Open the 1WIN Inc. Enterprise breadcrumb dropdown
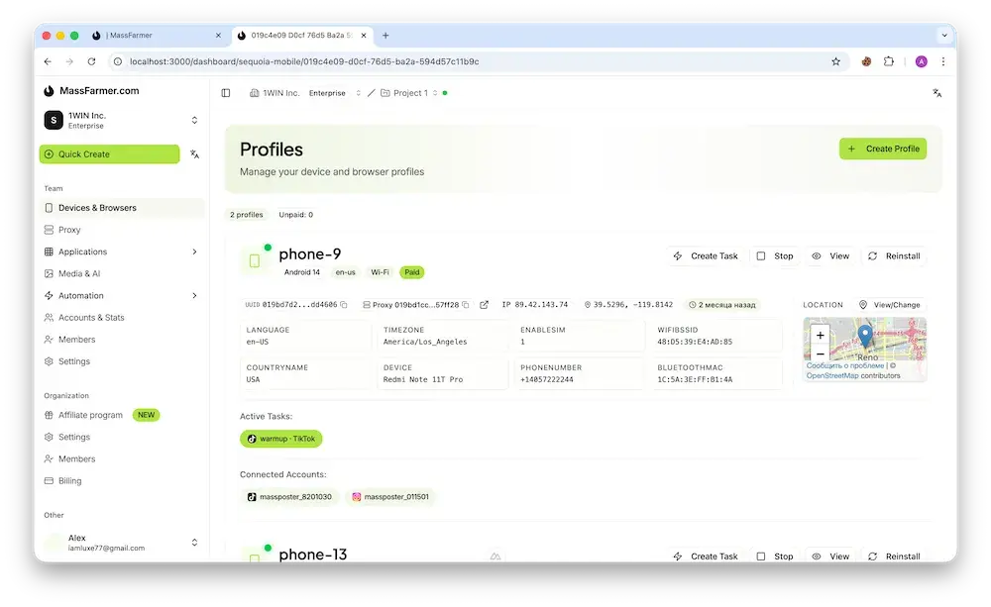Viewport: 991px width, 607px height. click(x=358, y=93)
